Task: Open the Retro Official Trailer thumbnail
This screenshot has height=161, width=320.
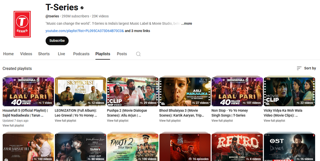Action: [x=237, y=147]
